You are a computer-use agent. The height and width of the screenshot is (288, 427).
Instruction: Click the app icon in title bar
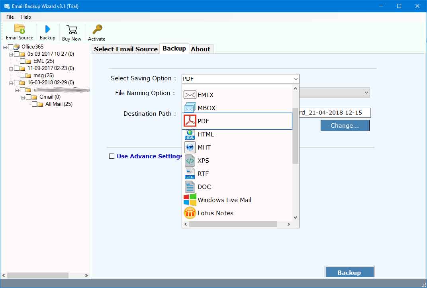click(7, 6)
